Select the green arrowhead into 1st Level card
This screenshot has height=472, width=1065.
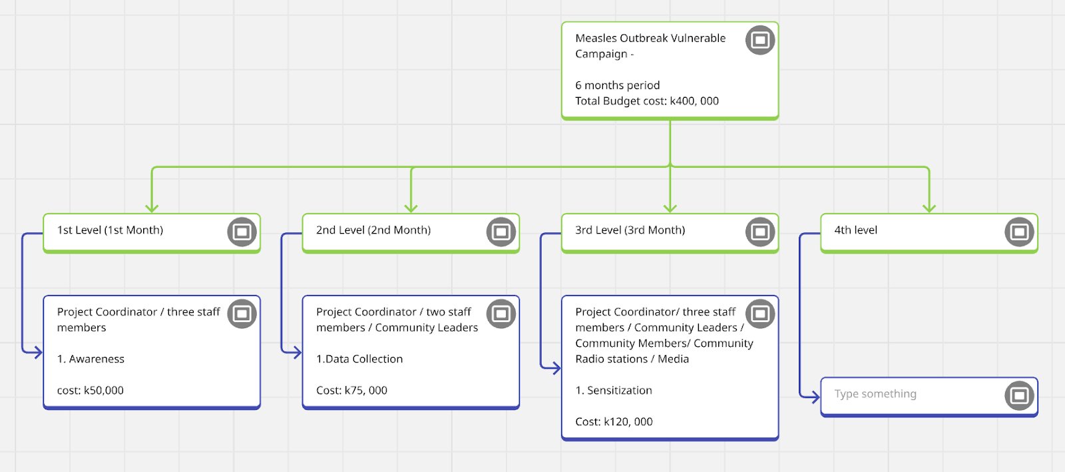152,208
